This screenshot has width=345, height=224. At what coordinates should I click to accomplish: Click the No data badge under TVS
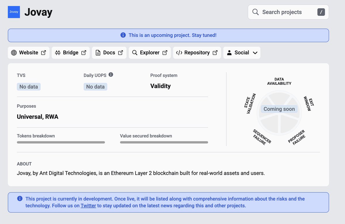point(28,87)
